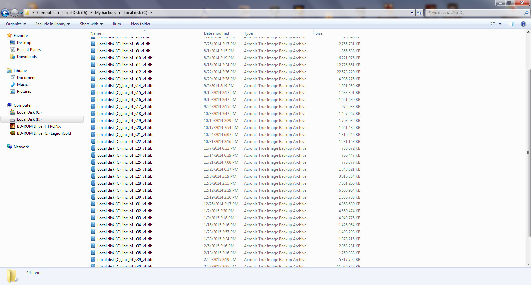Open BD-ROM Drive (G:) LegionGold

pyautogui.click(x=44, y=133)
